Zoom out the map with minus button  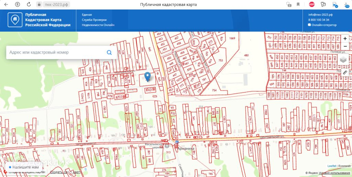(345, 46)
